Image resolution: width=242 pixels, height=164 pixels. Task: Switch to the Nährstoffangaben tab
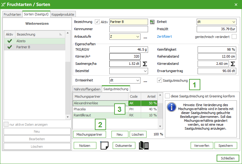click(x=87, y=89)
